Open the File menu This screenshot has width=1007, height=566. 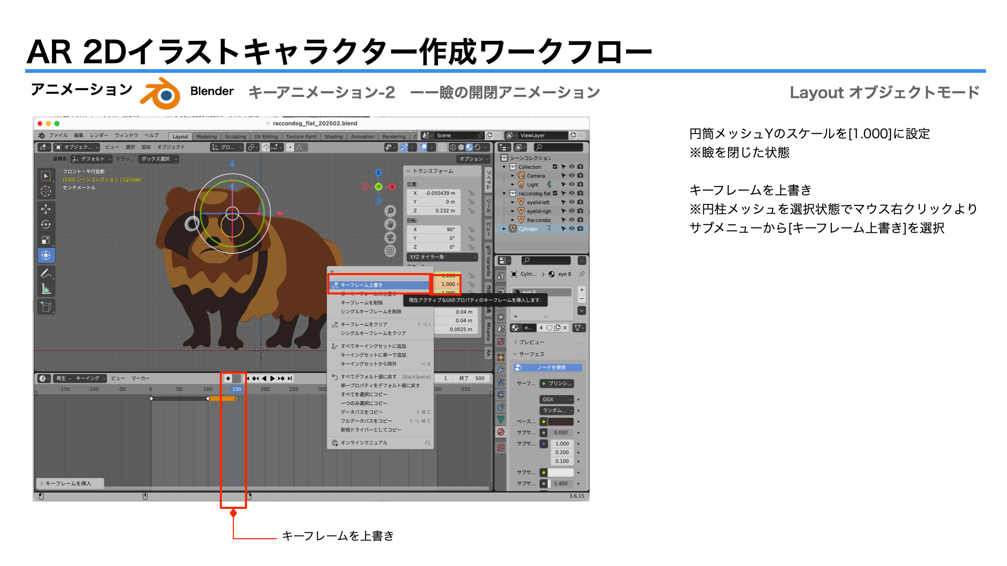58,135
